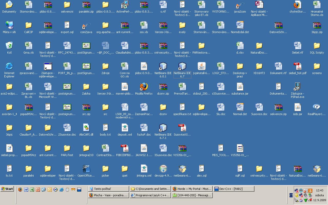Select the Dokumenty folder icon
Viewport: 328px width, 205px height.
click(9, 5)
